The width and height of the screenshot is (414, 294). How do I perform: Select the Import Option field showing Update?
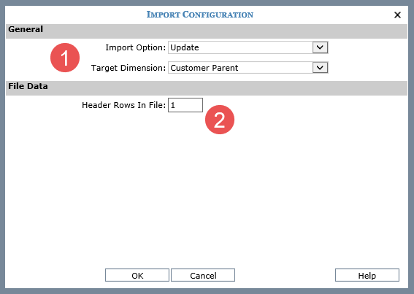(x=248, y=47)
